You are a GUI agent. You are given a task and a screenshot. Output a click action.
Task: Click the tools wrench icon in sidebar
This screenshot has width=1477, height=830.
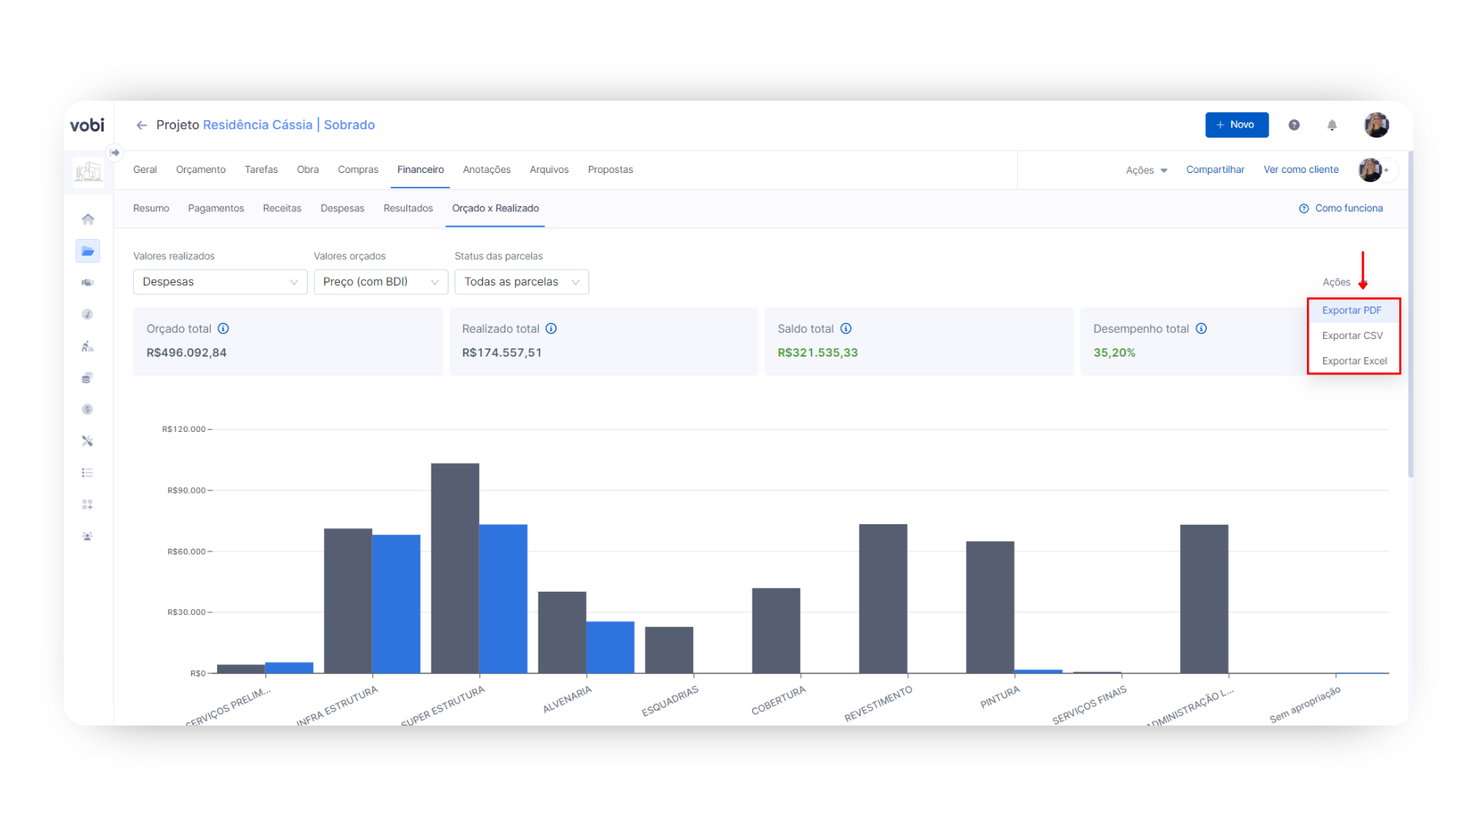[x=88, y=441]
